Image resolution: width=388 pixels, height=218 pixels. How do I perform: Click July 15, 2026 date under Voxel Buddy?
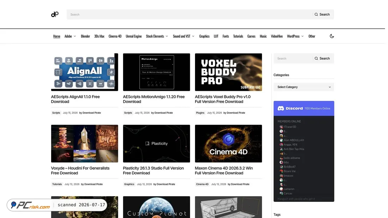(214, 113)
